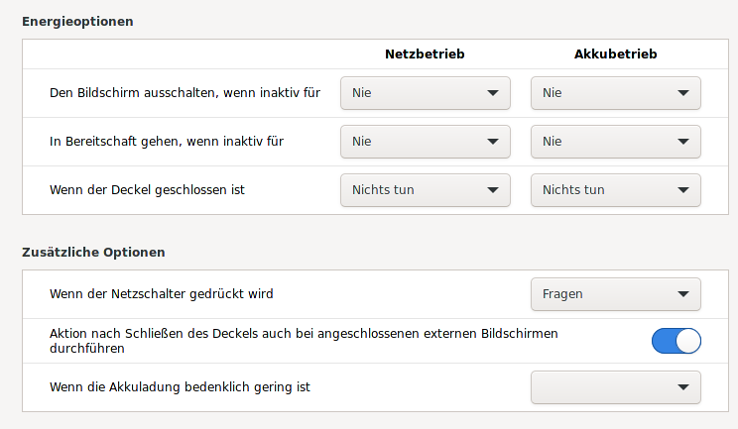Toggle lid action with external monitors switch
Viewport: 738px width, 429px height.
point(676,341)
